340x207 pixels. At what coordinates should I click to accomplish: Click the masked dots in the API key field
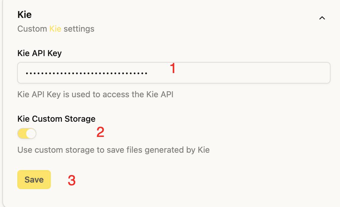pyautogui.click(x=86, y=73)
